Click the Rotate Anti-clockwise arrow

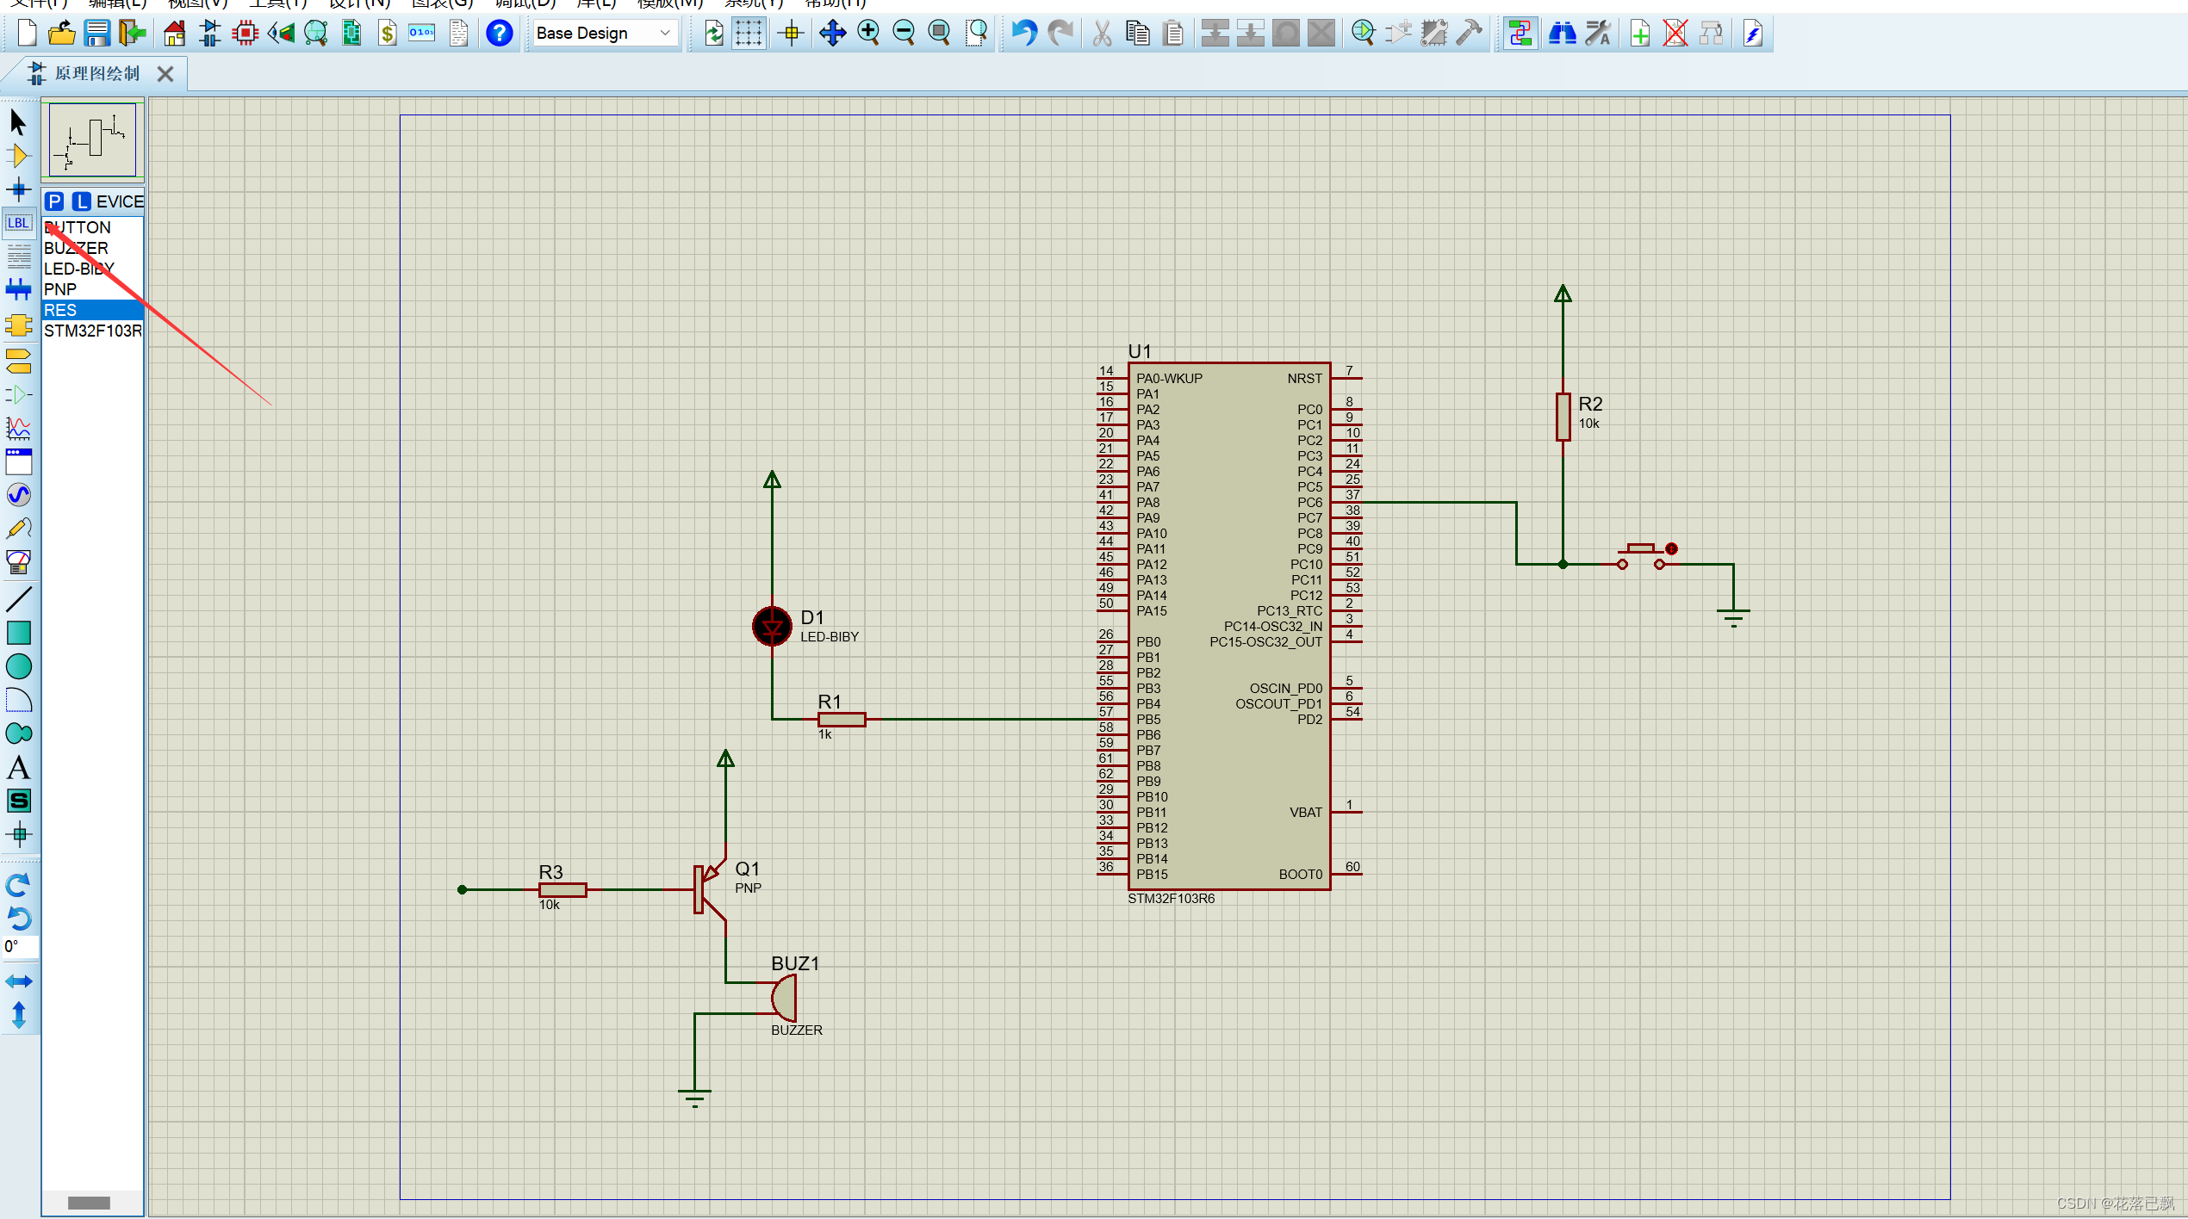tap(18, 919)
